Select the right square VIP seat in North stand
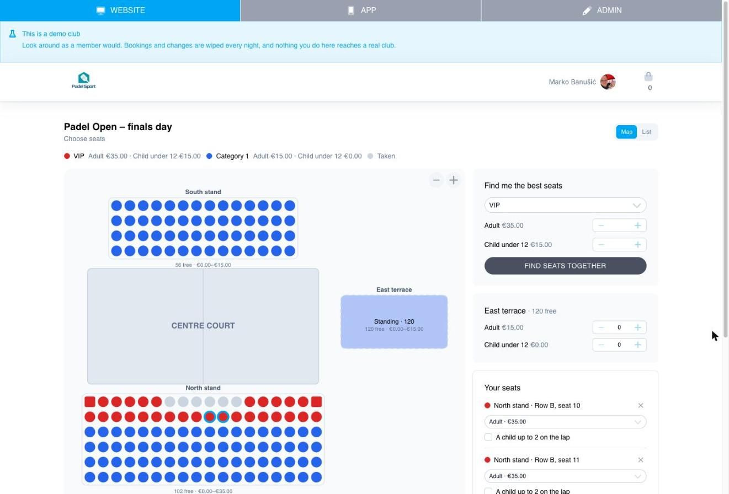729x494 pixels. (x=316, y=402)
